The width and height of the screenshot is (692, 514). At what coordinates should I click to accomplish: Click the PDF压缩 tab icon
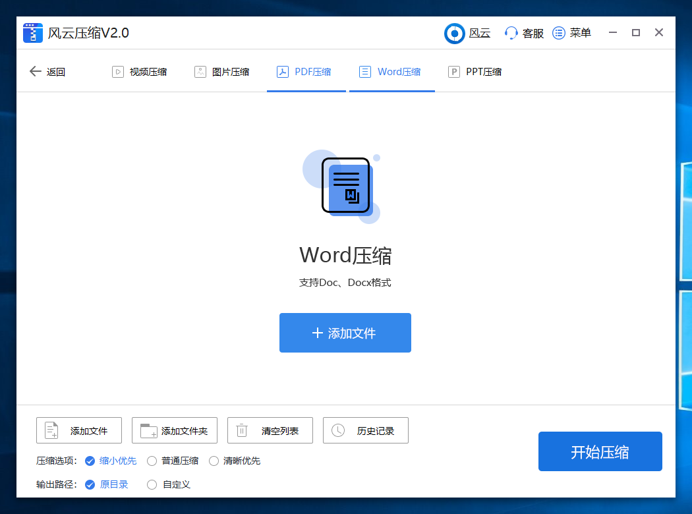[x=283, y=72]
